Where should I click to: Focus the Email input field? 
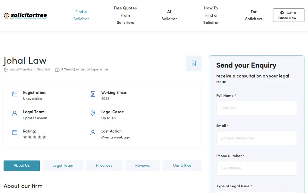[x=257, y=138]
